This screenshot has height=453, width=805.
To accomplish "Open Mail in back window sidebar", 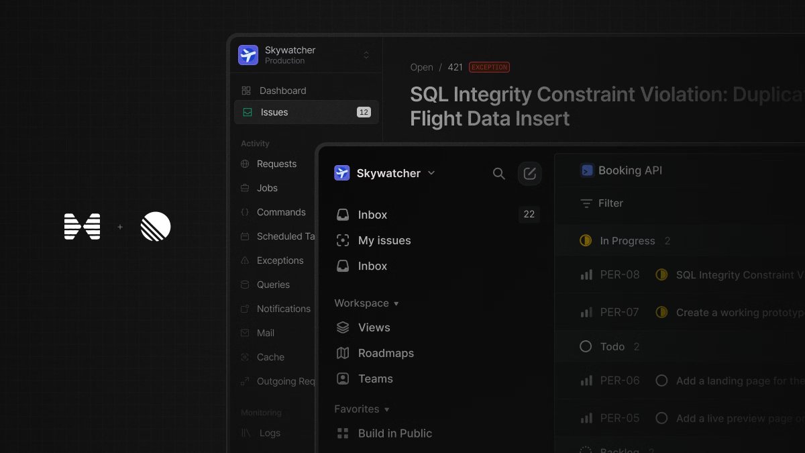I will [266, 333].
